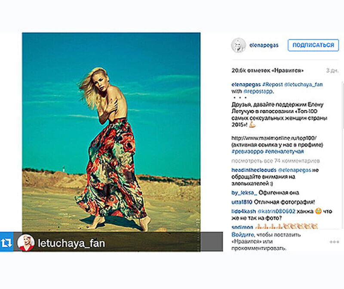Image resolution: width=344 pixels, height=289 pixels.
Task: Open commenter headintheclouds profile
Action: point(254,170)
